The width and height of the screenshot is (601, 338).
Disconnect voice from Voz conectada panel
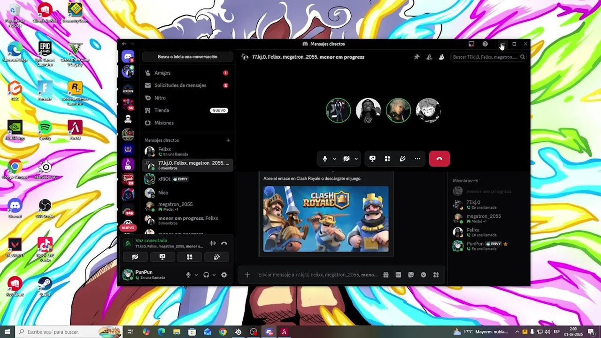[x=224, y=243]
